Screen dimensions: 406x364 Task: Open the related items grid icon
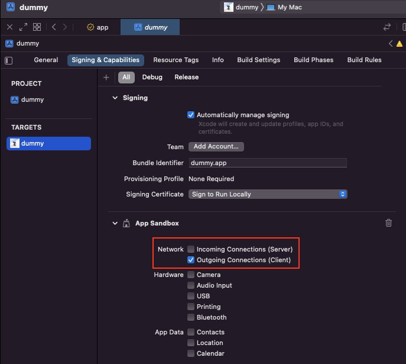pyautogui.click(x=37, y=27)
